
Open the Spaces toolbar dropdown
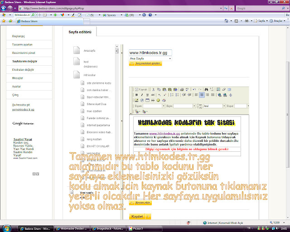pos(121,15)
